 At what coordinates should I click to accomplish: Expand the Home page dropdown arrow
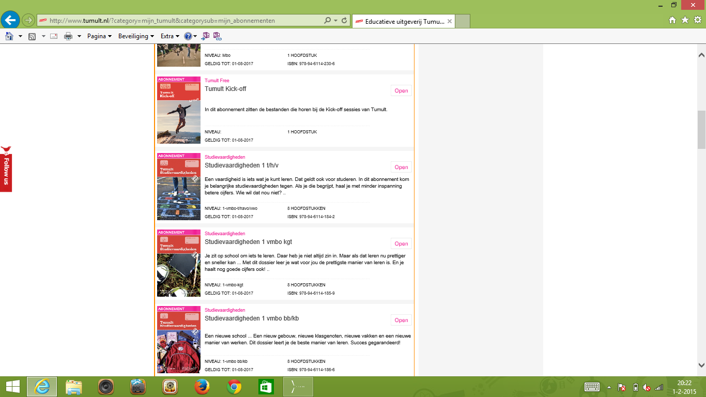pos(20,36)
